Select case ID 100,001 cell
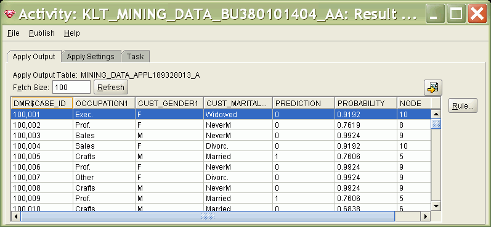 [x=42, y=115]
